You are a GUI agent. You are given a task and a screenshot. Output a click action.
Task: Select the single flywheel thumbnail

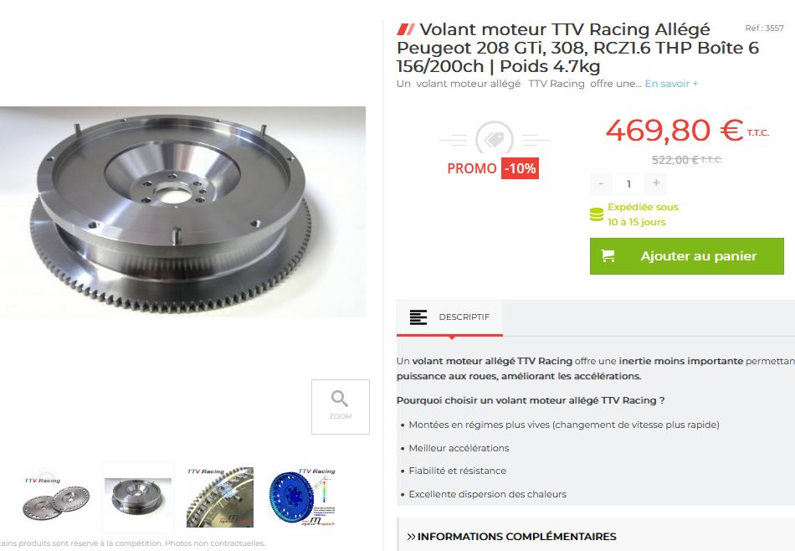coord(138,497)
